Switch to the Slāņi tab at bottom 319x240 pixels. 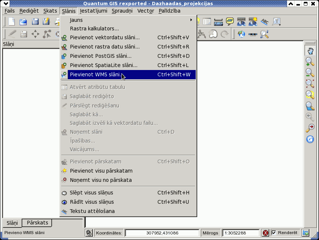[x=12, y=223]
